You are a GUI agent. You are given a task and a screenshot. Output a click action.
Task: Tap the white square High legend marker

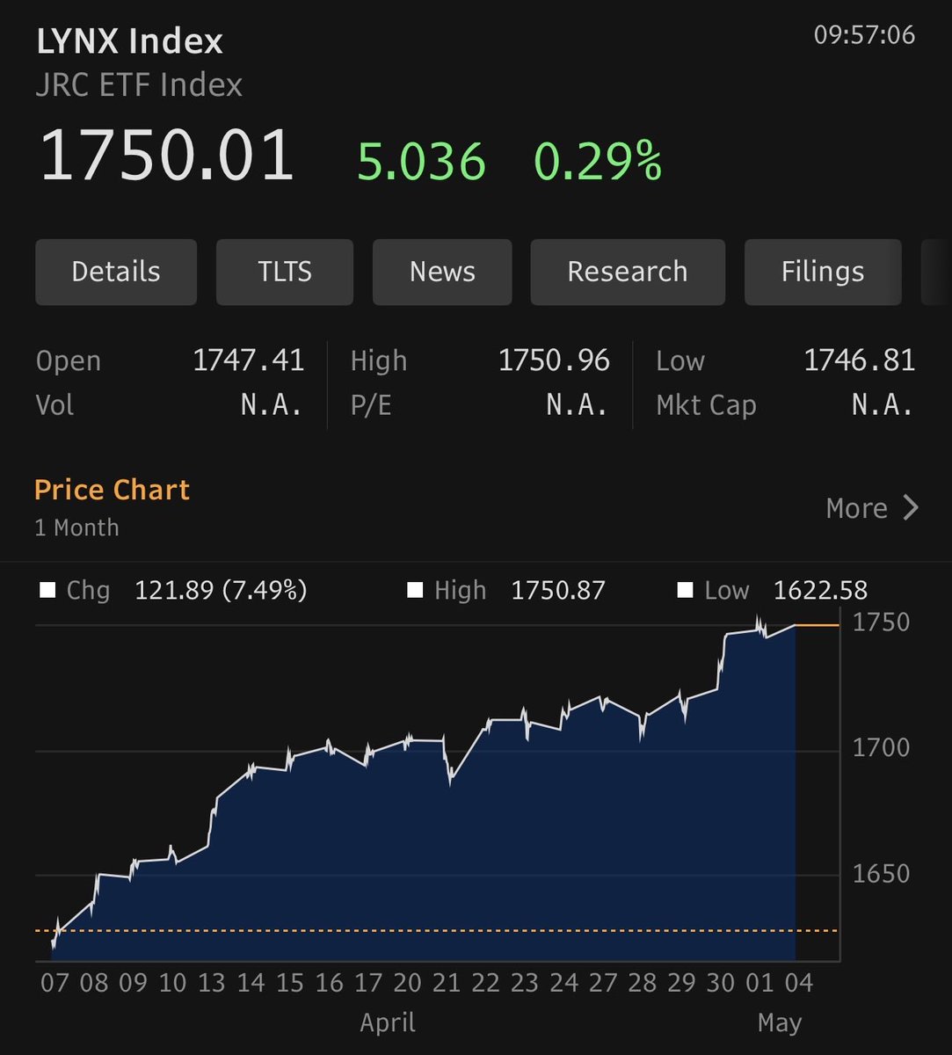415,590
